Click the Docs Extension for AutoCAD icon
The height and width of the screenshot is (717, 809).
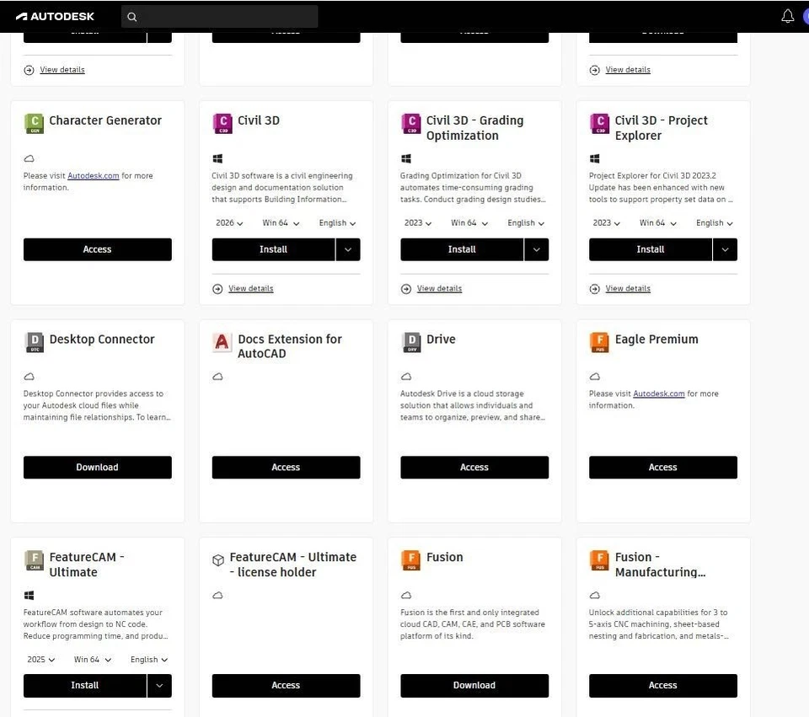(222, 340)
